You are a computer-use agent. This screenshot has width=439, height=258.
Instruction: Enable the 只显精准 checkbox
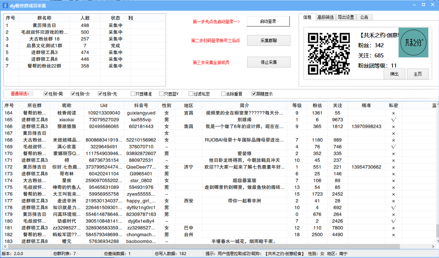[x=133, y=94]
